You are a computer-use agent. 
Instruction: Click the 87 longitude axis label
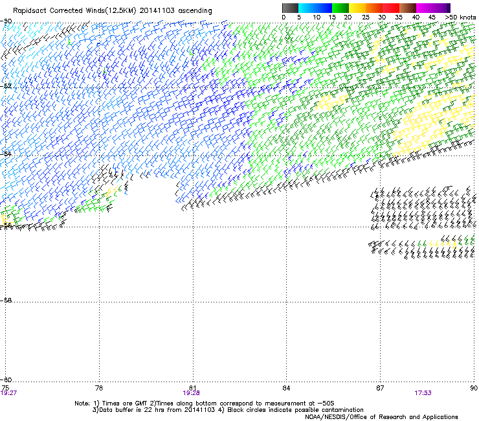click(380, 388)
